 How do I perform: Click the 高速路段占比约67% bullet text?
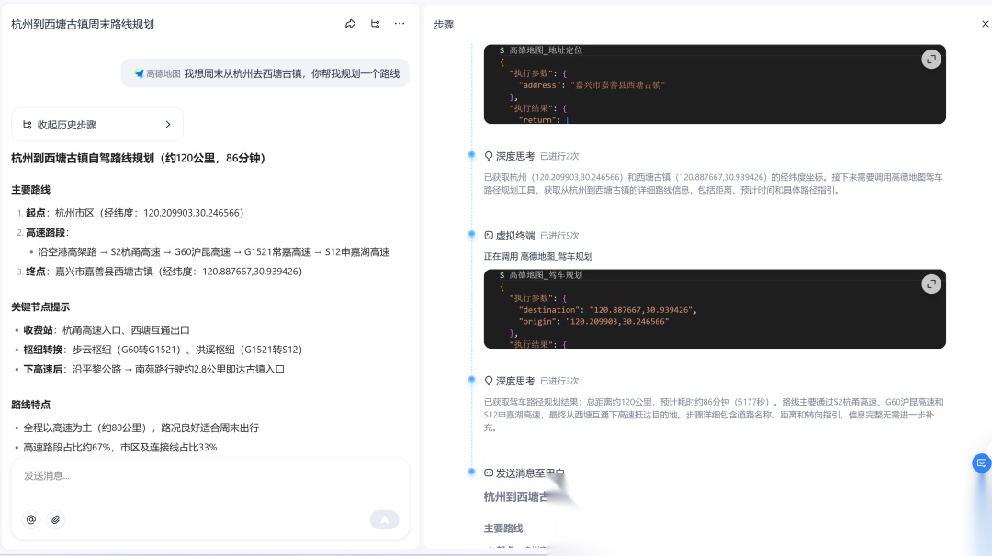[x=120, y=448]
